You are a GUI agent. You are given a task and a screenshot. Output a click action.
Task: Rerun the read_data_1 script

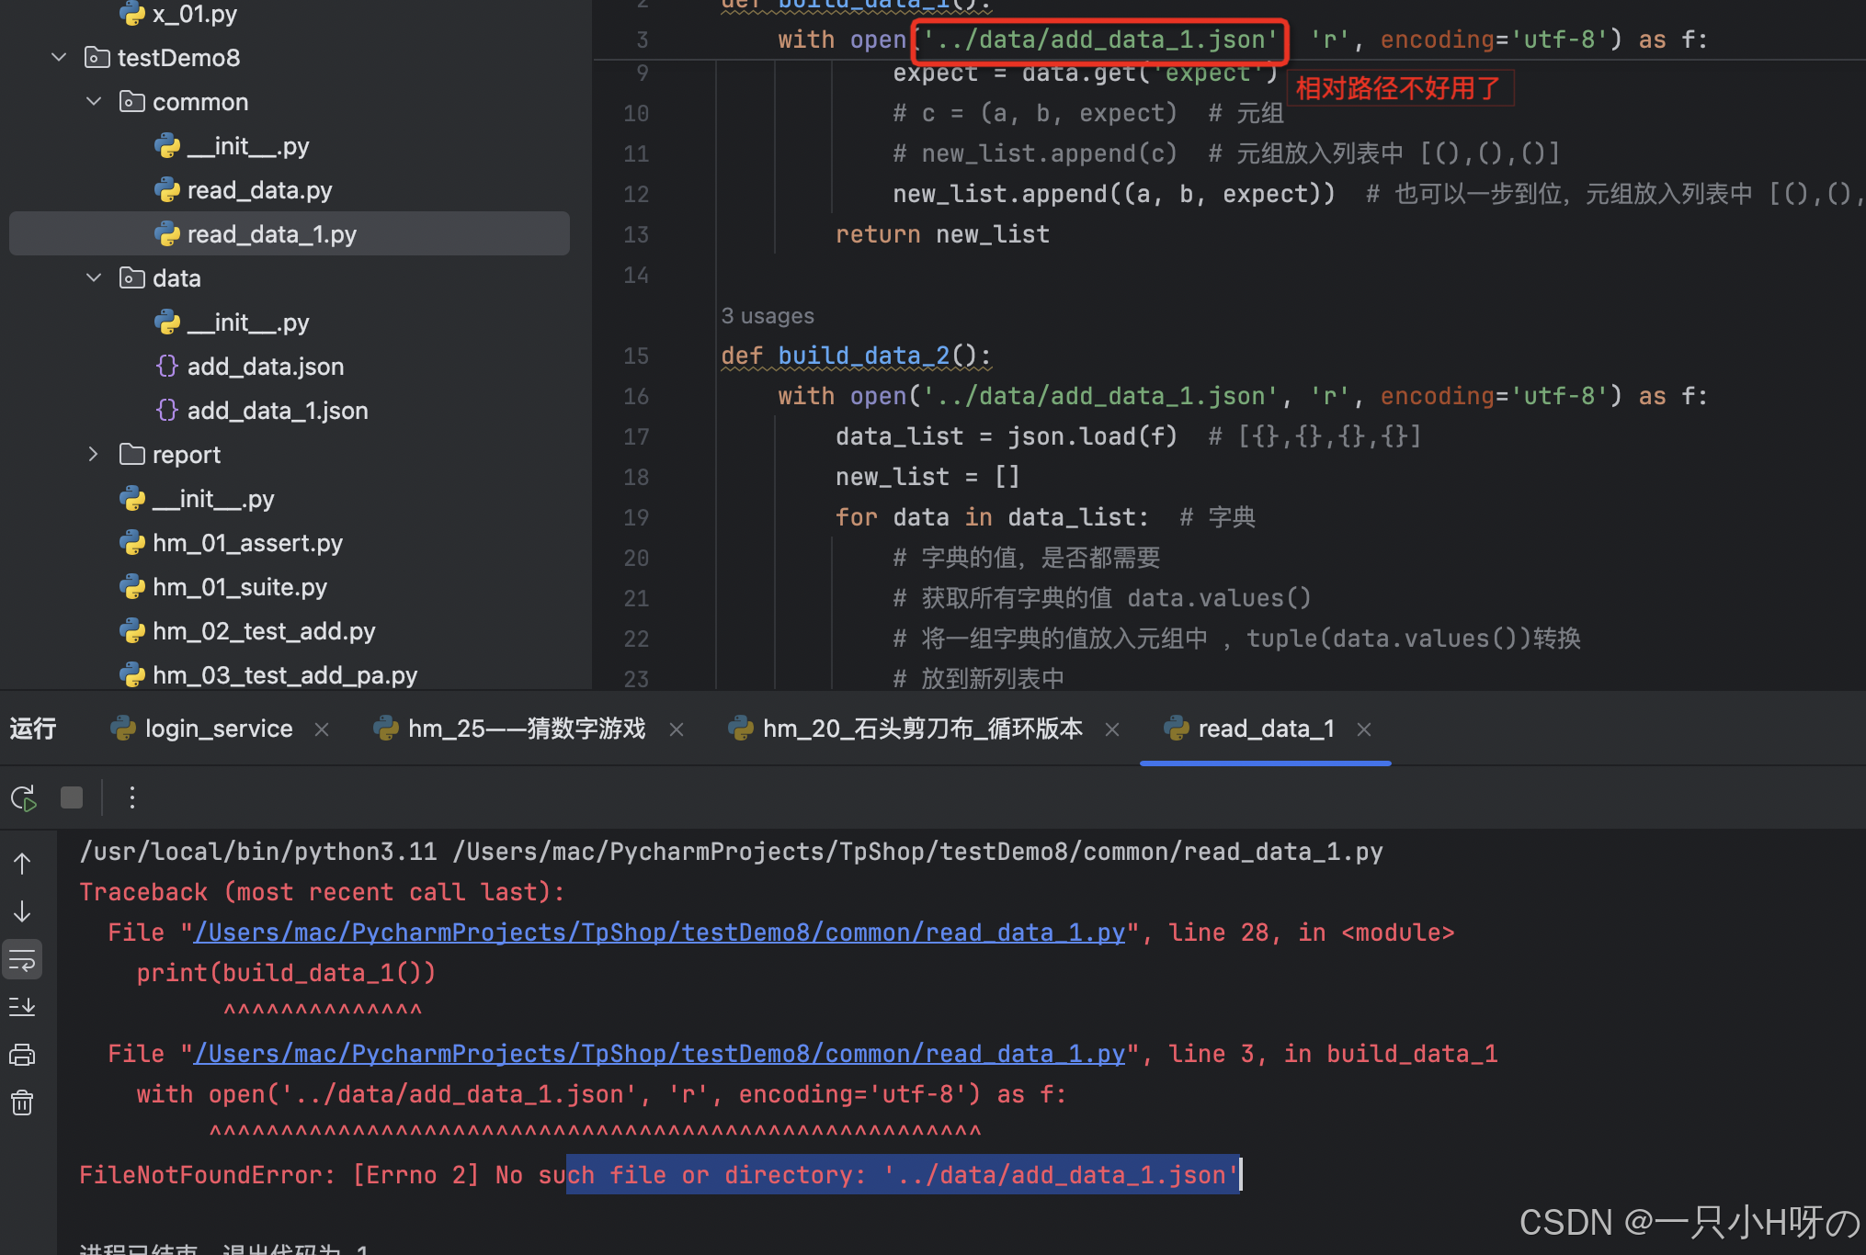pos(23,797)
